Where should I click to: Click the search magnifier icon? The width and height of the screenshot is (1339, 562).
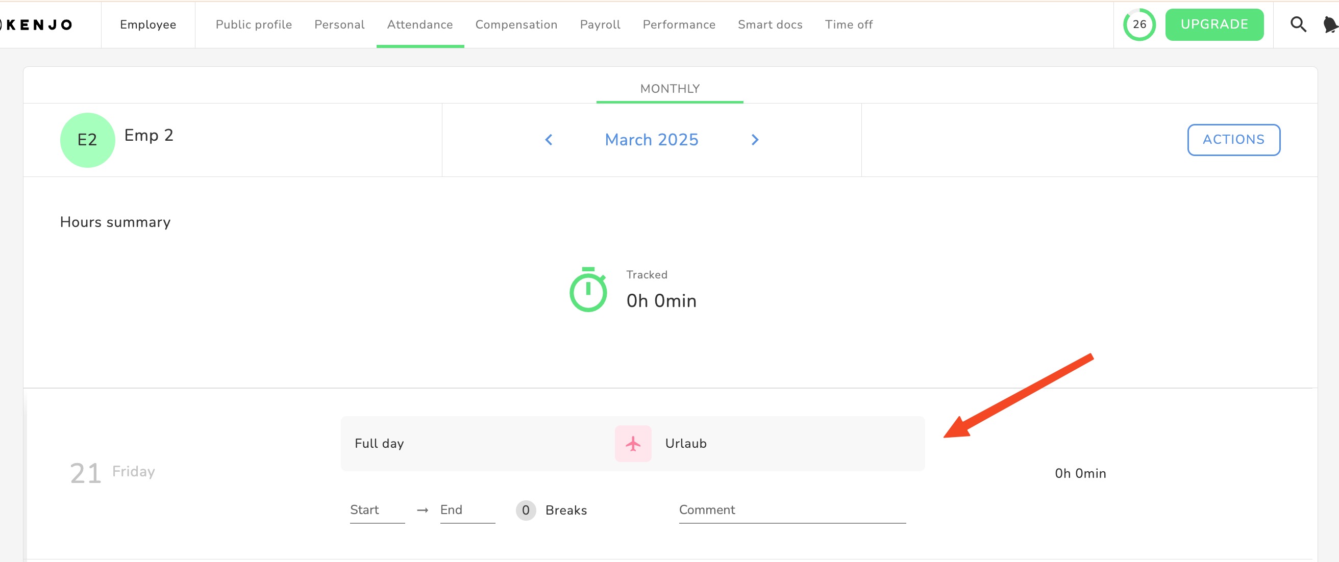point(1298,24)
